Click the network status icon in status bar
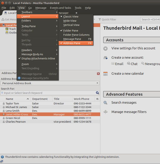Screen dimensions: 160x164 (2, 162)
